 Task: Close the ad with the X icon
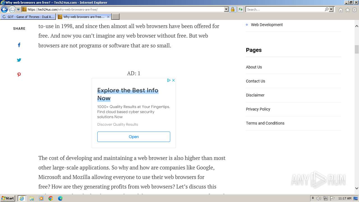pos(173,80)
